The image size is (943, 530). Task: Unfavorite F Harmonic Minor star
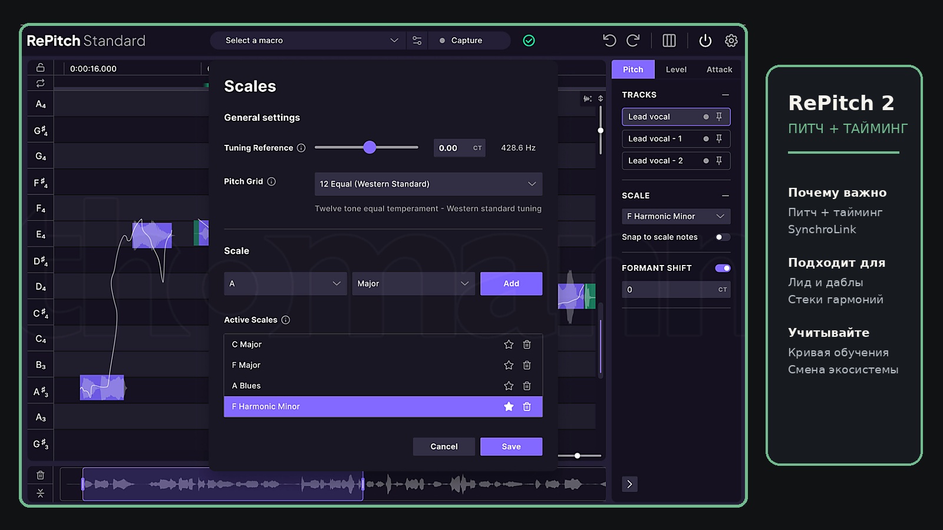pos(509,406)
